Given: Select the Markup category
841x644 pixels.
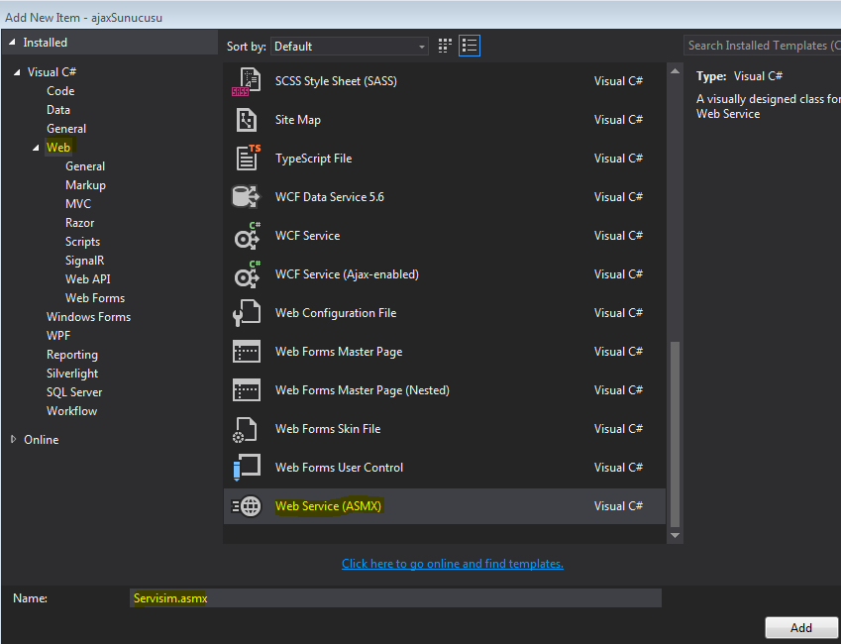Looking at the screenshot, I should click(86, 185).
